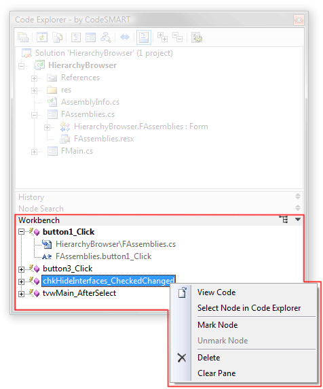This screenshot has height=389, width=323.
Task: Open the options gear toolbar icon
Action: pyautogui.click(x=197, y=37)
